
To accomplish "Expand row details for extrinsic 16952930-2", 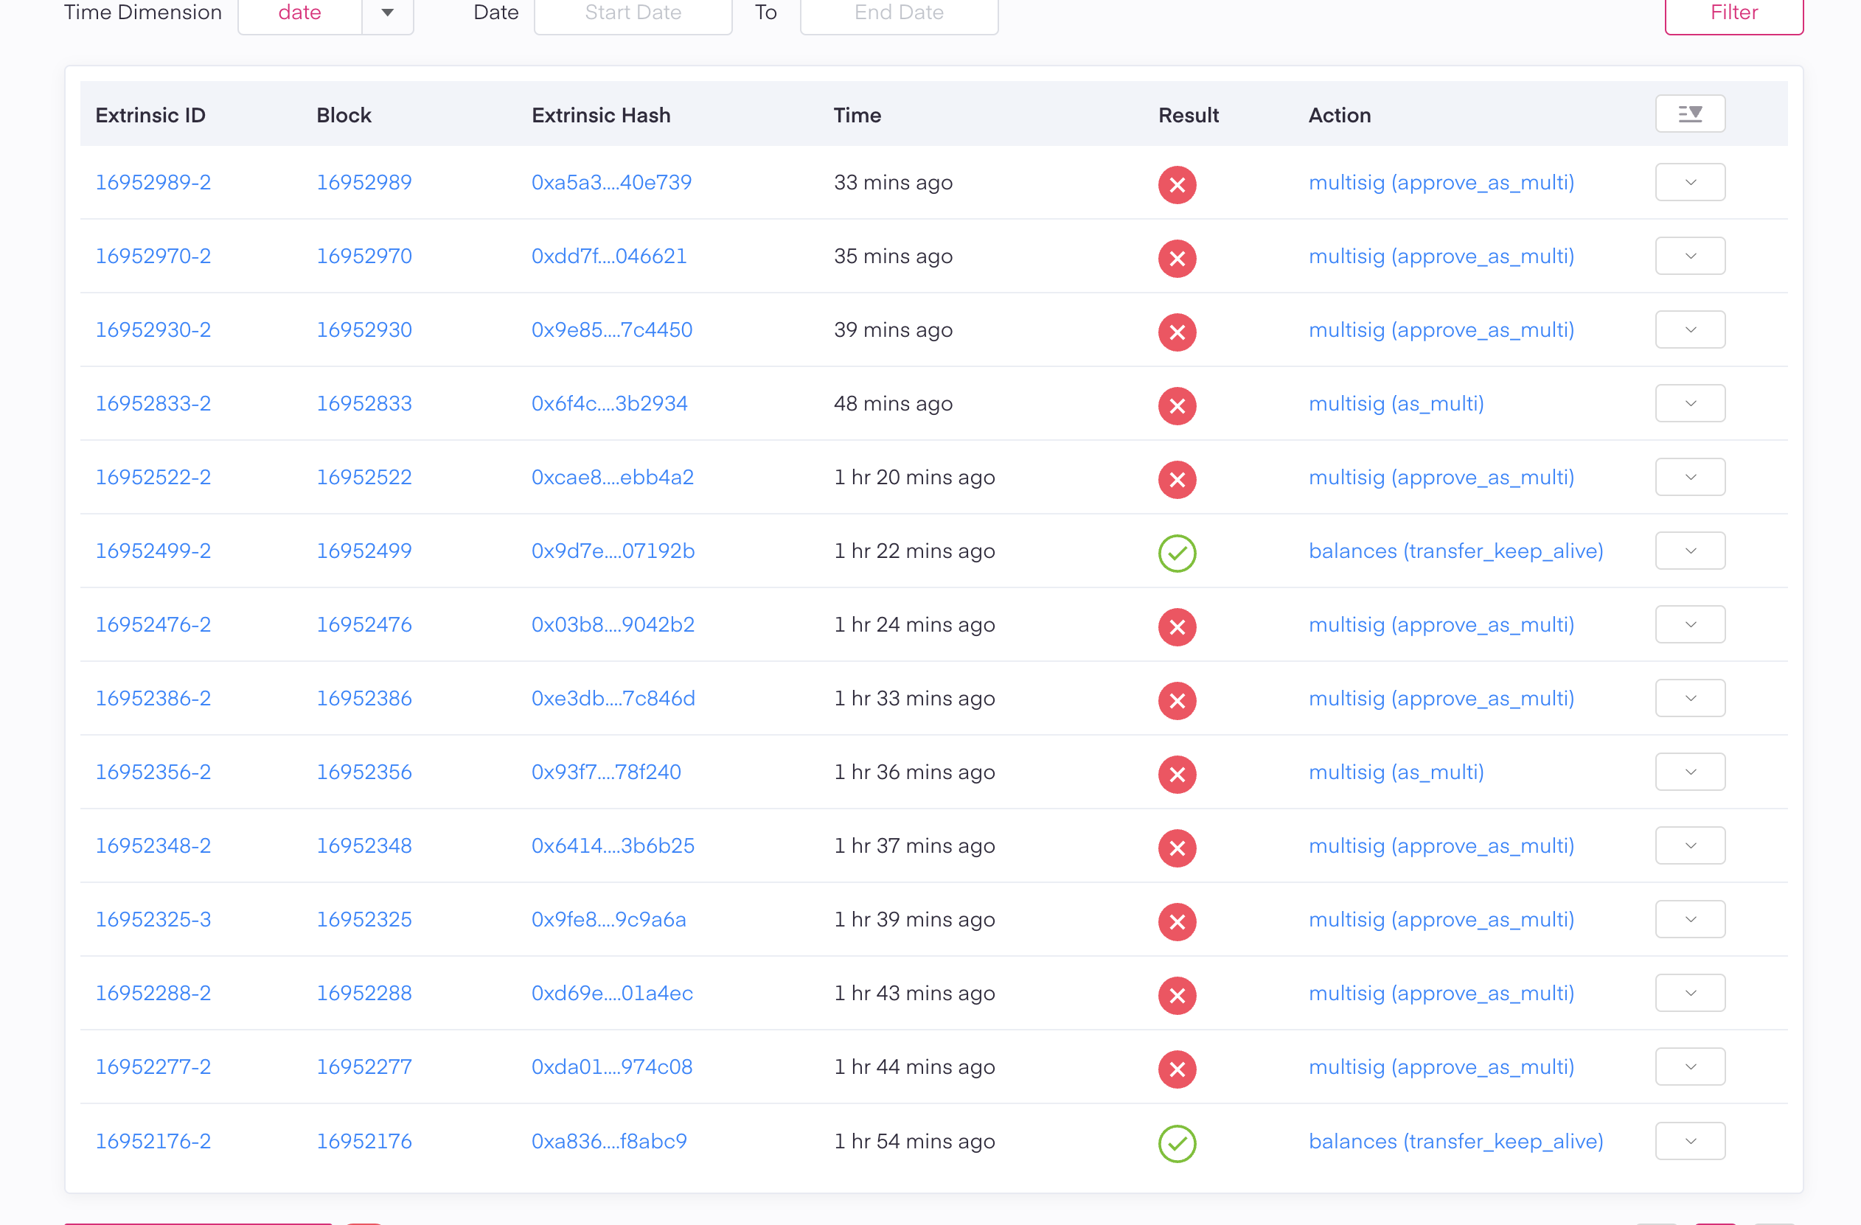I will point(1690,329).
